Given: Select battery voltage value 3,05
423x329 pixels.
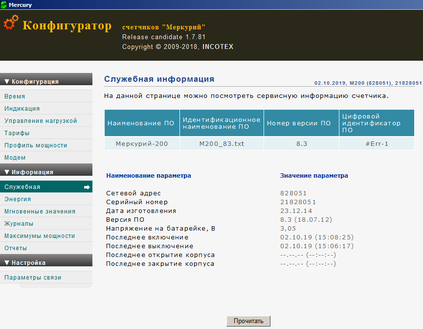Looking at the screenshot, I should [288, 229].
